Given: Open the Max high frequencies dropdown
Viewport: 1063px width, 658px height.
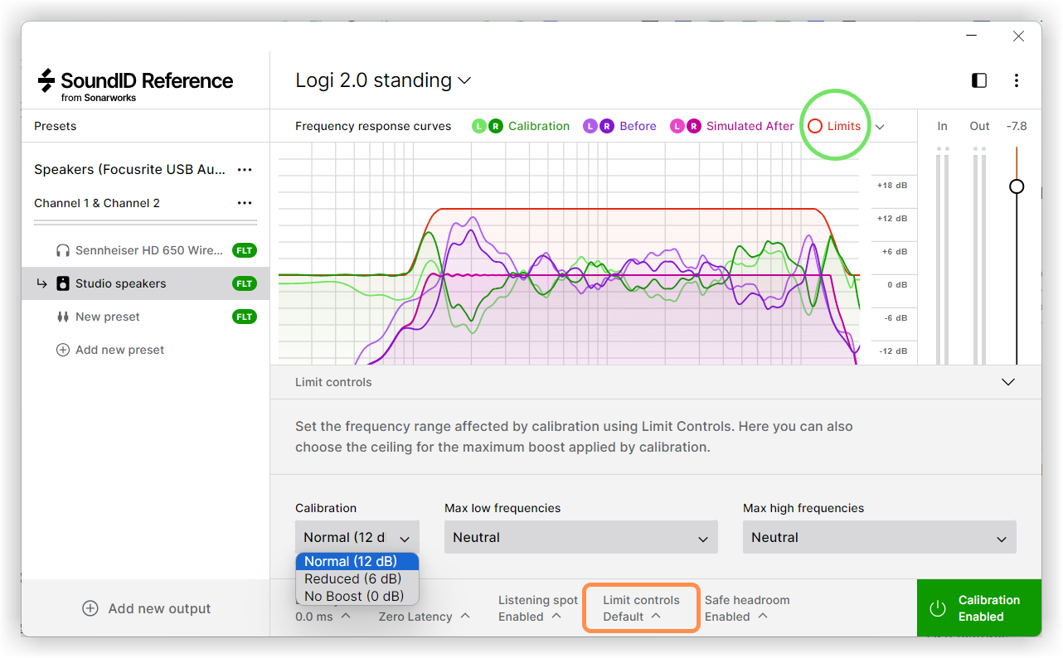Looking at the screenshot, I should click(x=880, y=537).
